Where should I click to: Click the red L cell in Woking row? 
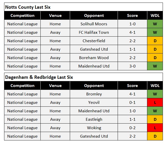click(155, 128)
